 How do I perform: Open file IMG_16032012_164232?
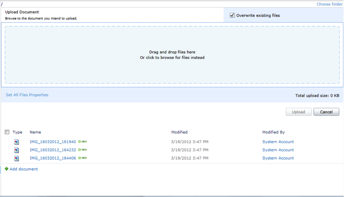pos(53,150)
